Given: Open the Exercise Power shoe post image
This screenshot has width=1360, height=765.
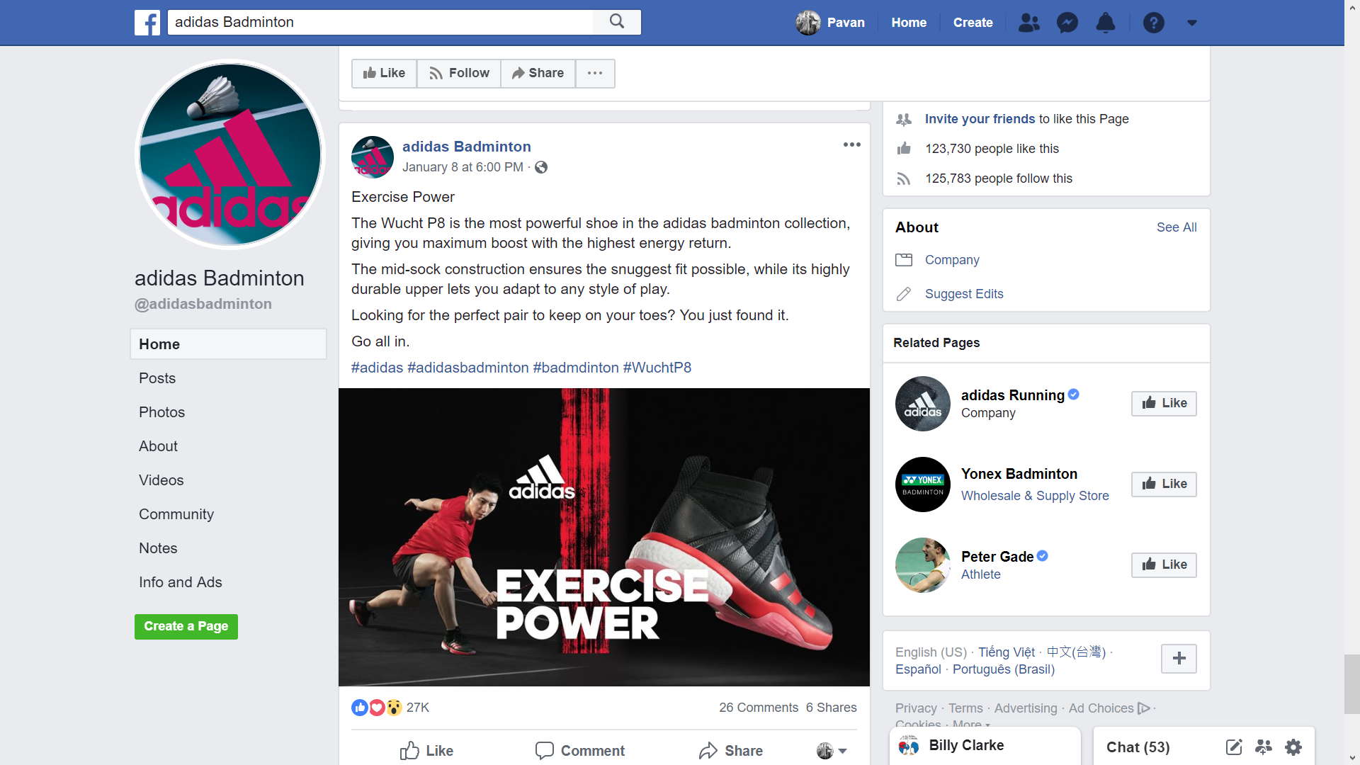Looking at the screenshot, I should click(x=603, y=537).
